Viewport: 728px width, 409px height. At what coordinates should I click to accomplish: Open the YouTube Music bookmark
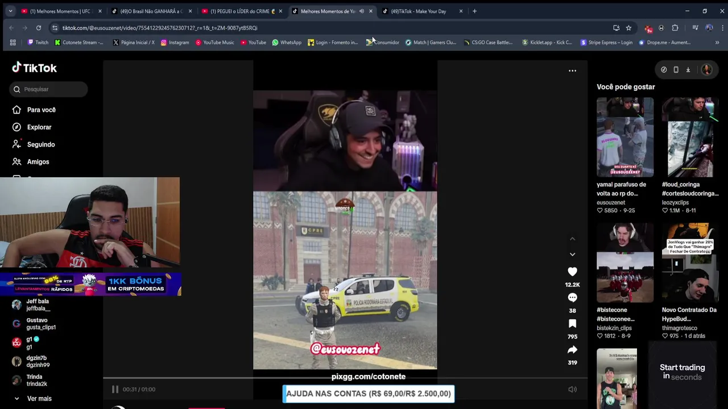coord(214,43)
